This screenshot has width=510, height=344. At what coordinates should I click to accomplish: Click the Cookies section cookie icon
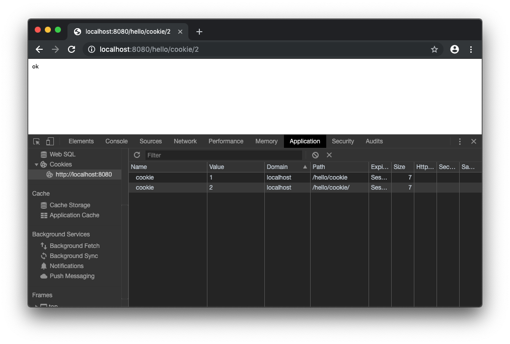(x=44, y=164)
